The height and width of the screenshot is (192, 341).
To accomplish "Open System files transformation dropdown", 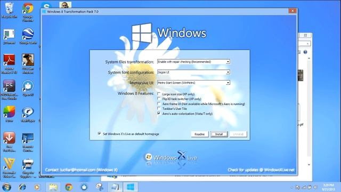I will click(x=193, y=62).
